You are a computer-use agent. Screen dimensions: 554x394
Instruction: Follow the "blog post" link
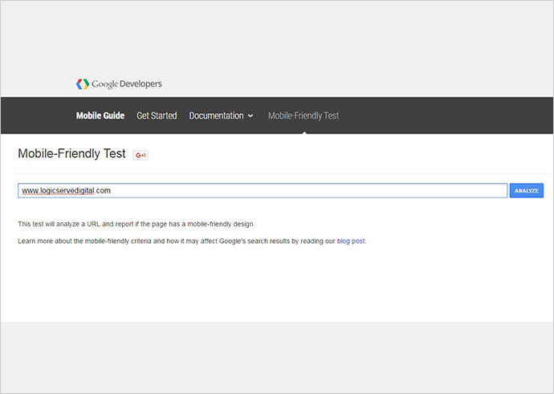click(x=351, y=241)
